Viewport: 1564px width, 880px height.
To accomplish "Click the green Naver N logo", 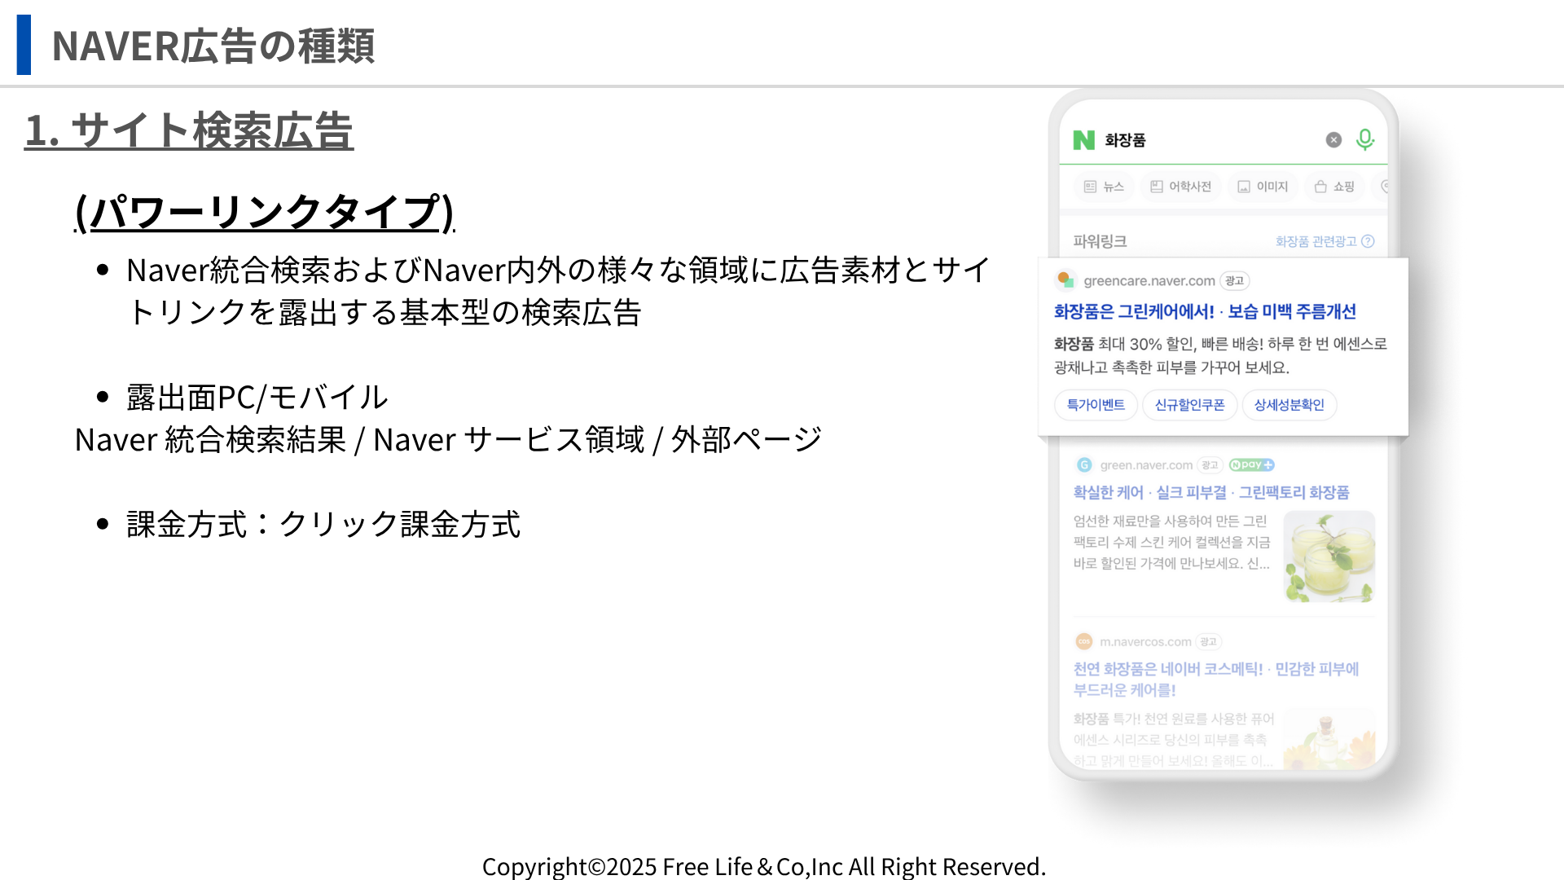I will point(1083,140).
